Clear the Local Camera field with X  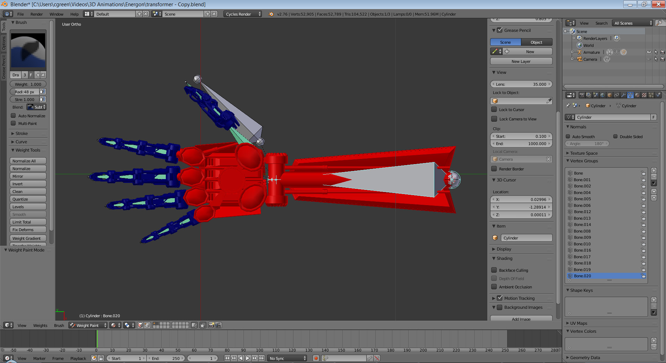[x=548, y=159]
